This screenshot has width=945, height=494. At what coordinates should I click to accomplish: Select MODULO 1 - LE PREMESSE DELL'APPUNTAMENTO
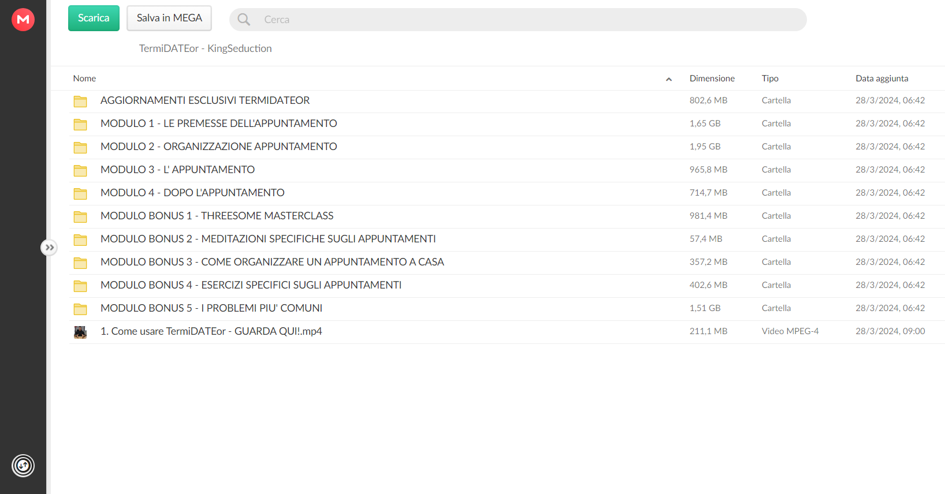point(219,124)
